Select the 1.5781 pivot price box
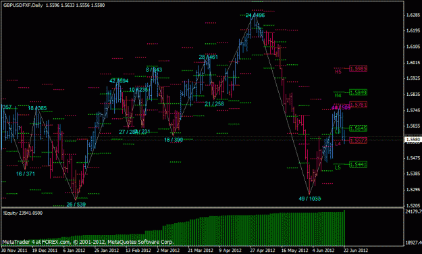 coord(359,105)
